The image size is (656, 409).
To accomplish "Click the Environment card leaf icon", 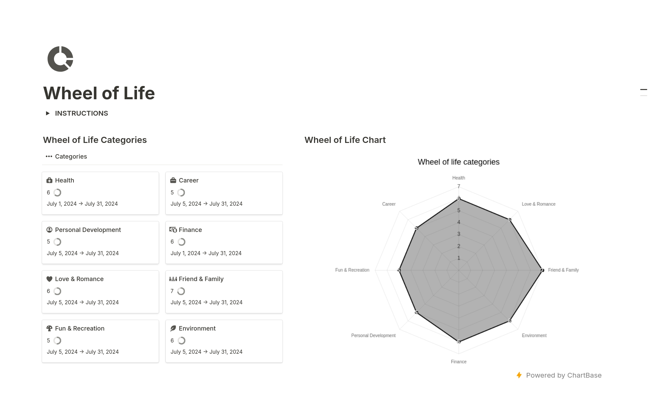I will [173, 328].
